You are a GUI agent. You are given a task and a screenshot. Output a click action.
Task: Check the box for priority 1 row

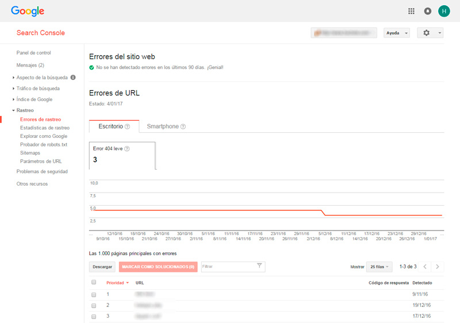click(x=94, y=294)
